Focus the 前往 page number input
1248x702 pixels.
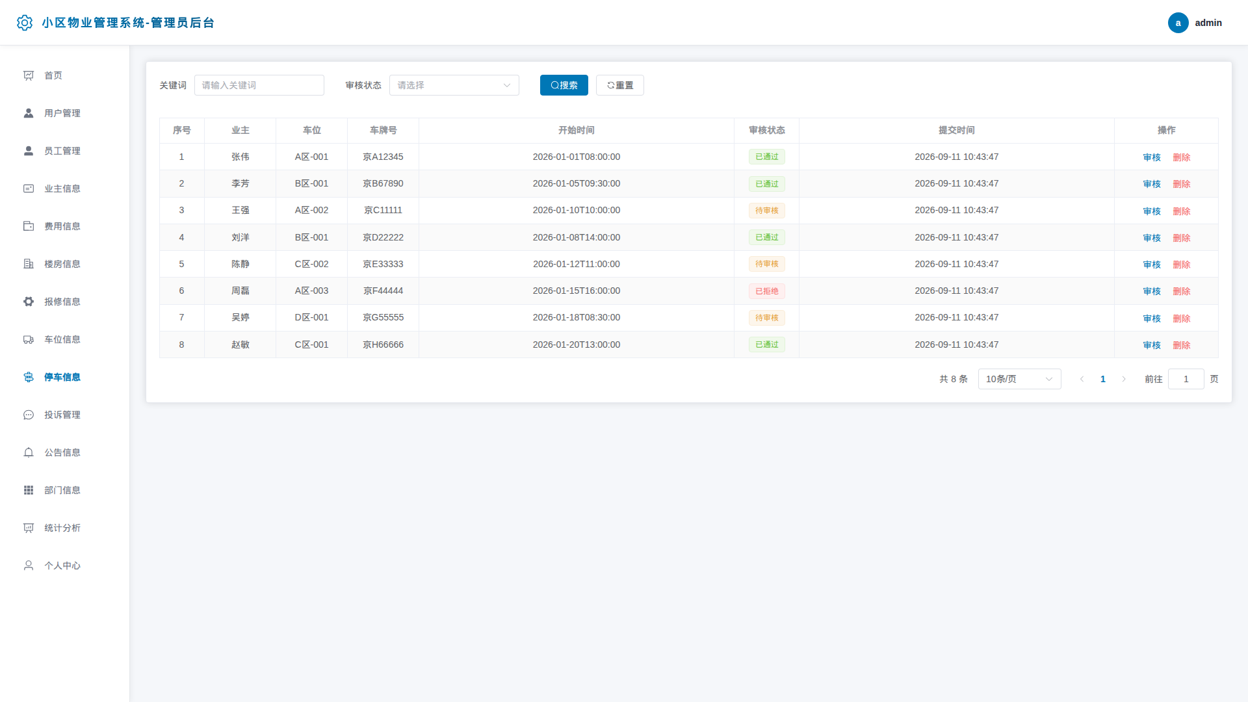1186,379
